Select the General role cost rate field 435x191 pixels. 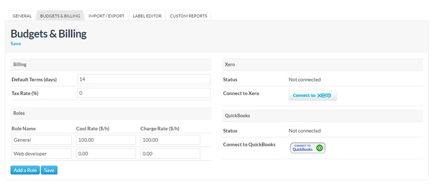pos(106,140)
